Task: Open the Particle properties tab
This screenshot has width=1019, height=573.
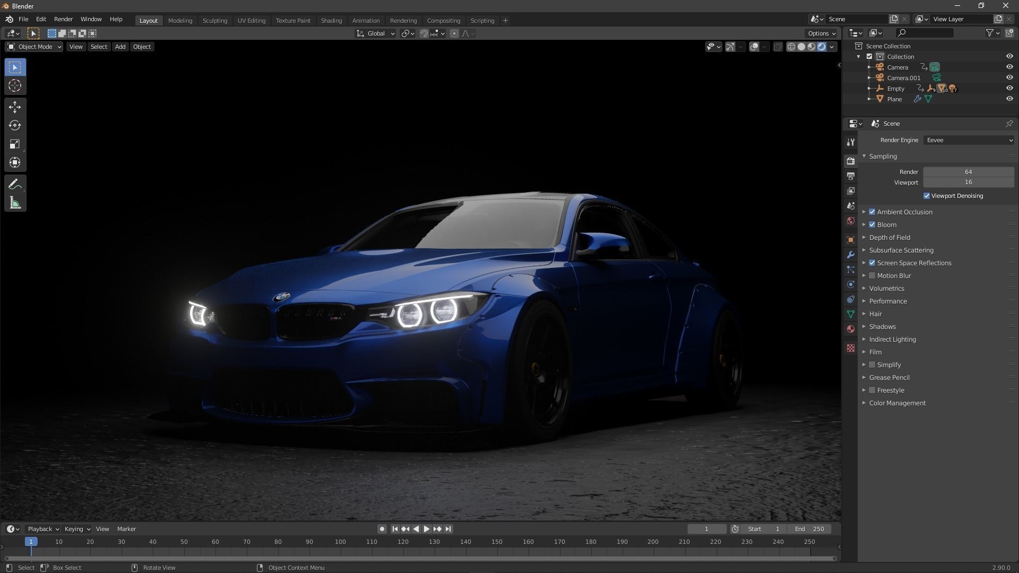Action: click(x=851, y=270)
